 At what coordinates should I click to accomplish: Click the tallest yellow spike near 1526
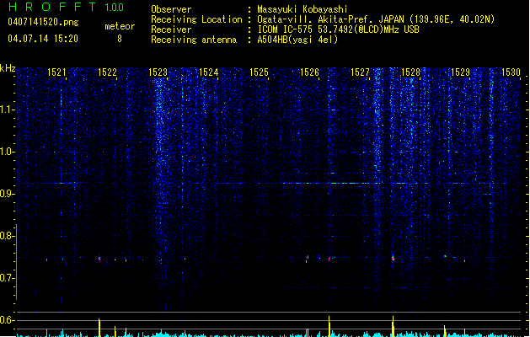(329, 326)
